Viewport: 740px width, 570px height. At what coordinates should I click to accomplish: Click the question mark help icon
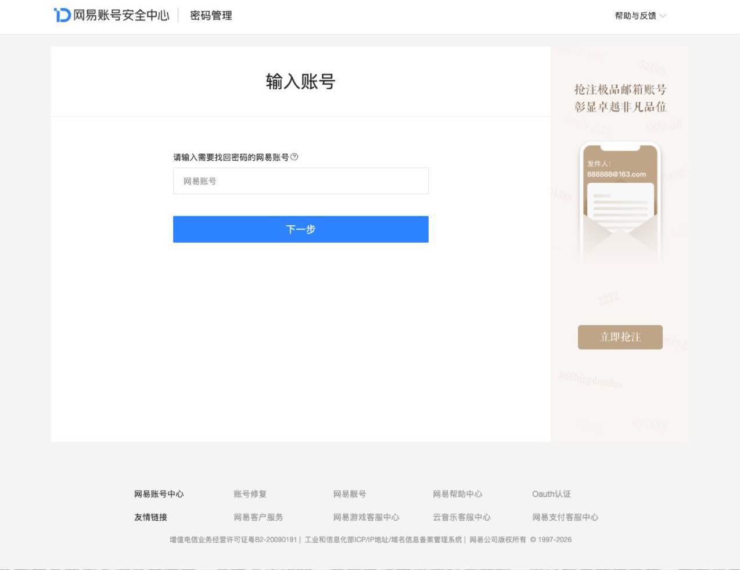tap(294, 157)
